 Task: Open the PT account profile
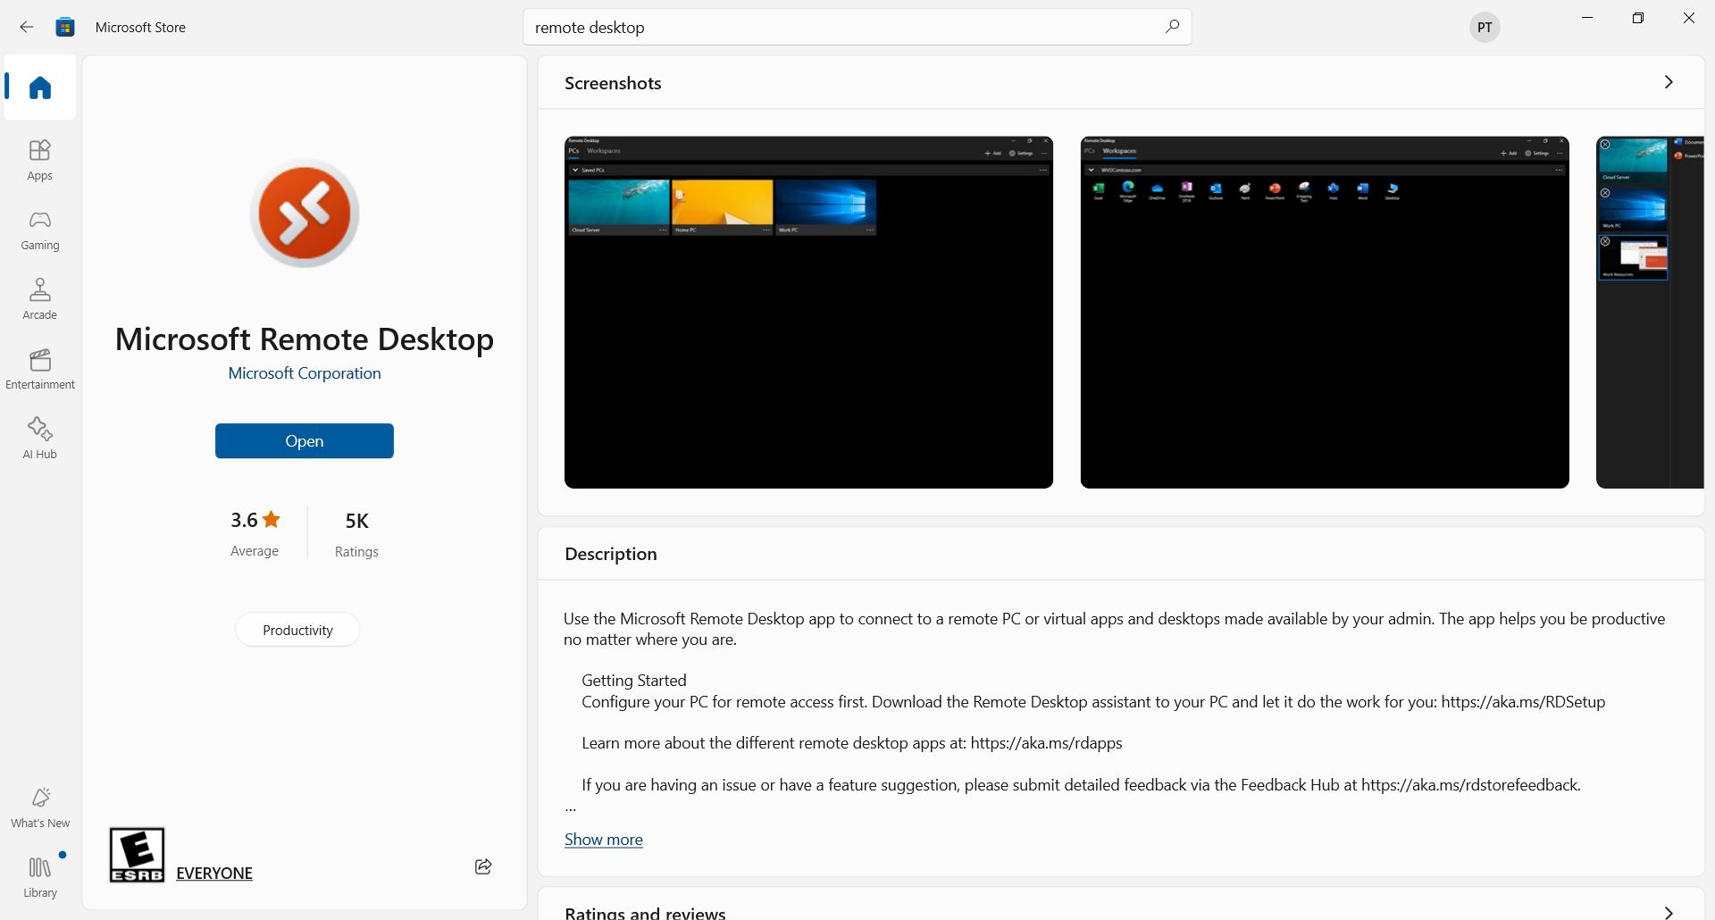click(x=1485, y=27)
